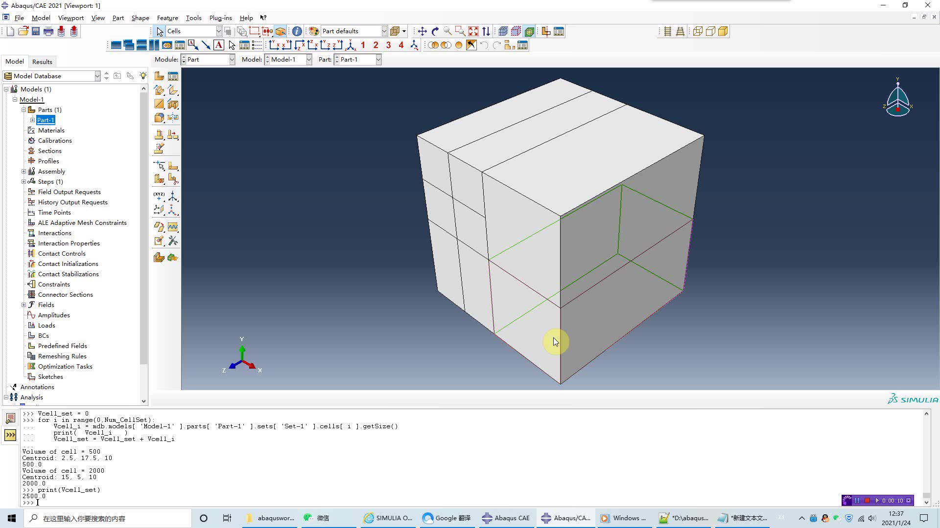The height and width of the screenshot is (528, 940).
Task: Activate the Auto-Fit View tool
Action: (472, 31)
